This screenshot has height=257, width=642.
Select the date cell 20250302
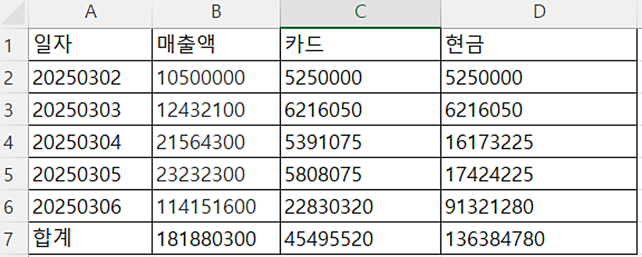[90, 77]
